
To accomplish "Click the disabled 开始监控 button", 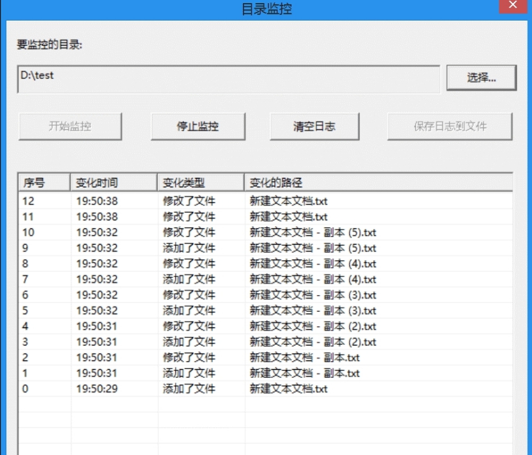I will click(70, 126).
